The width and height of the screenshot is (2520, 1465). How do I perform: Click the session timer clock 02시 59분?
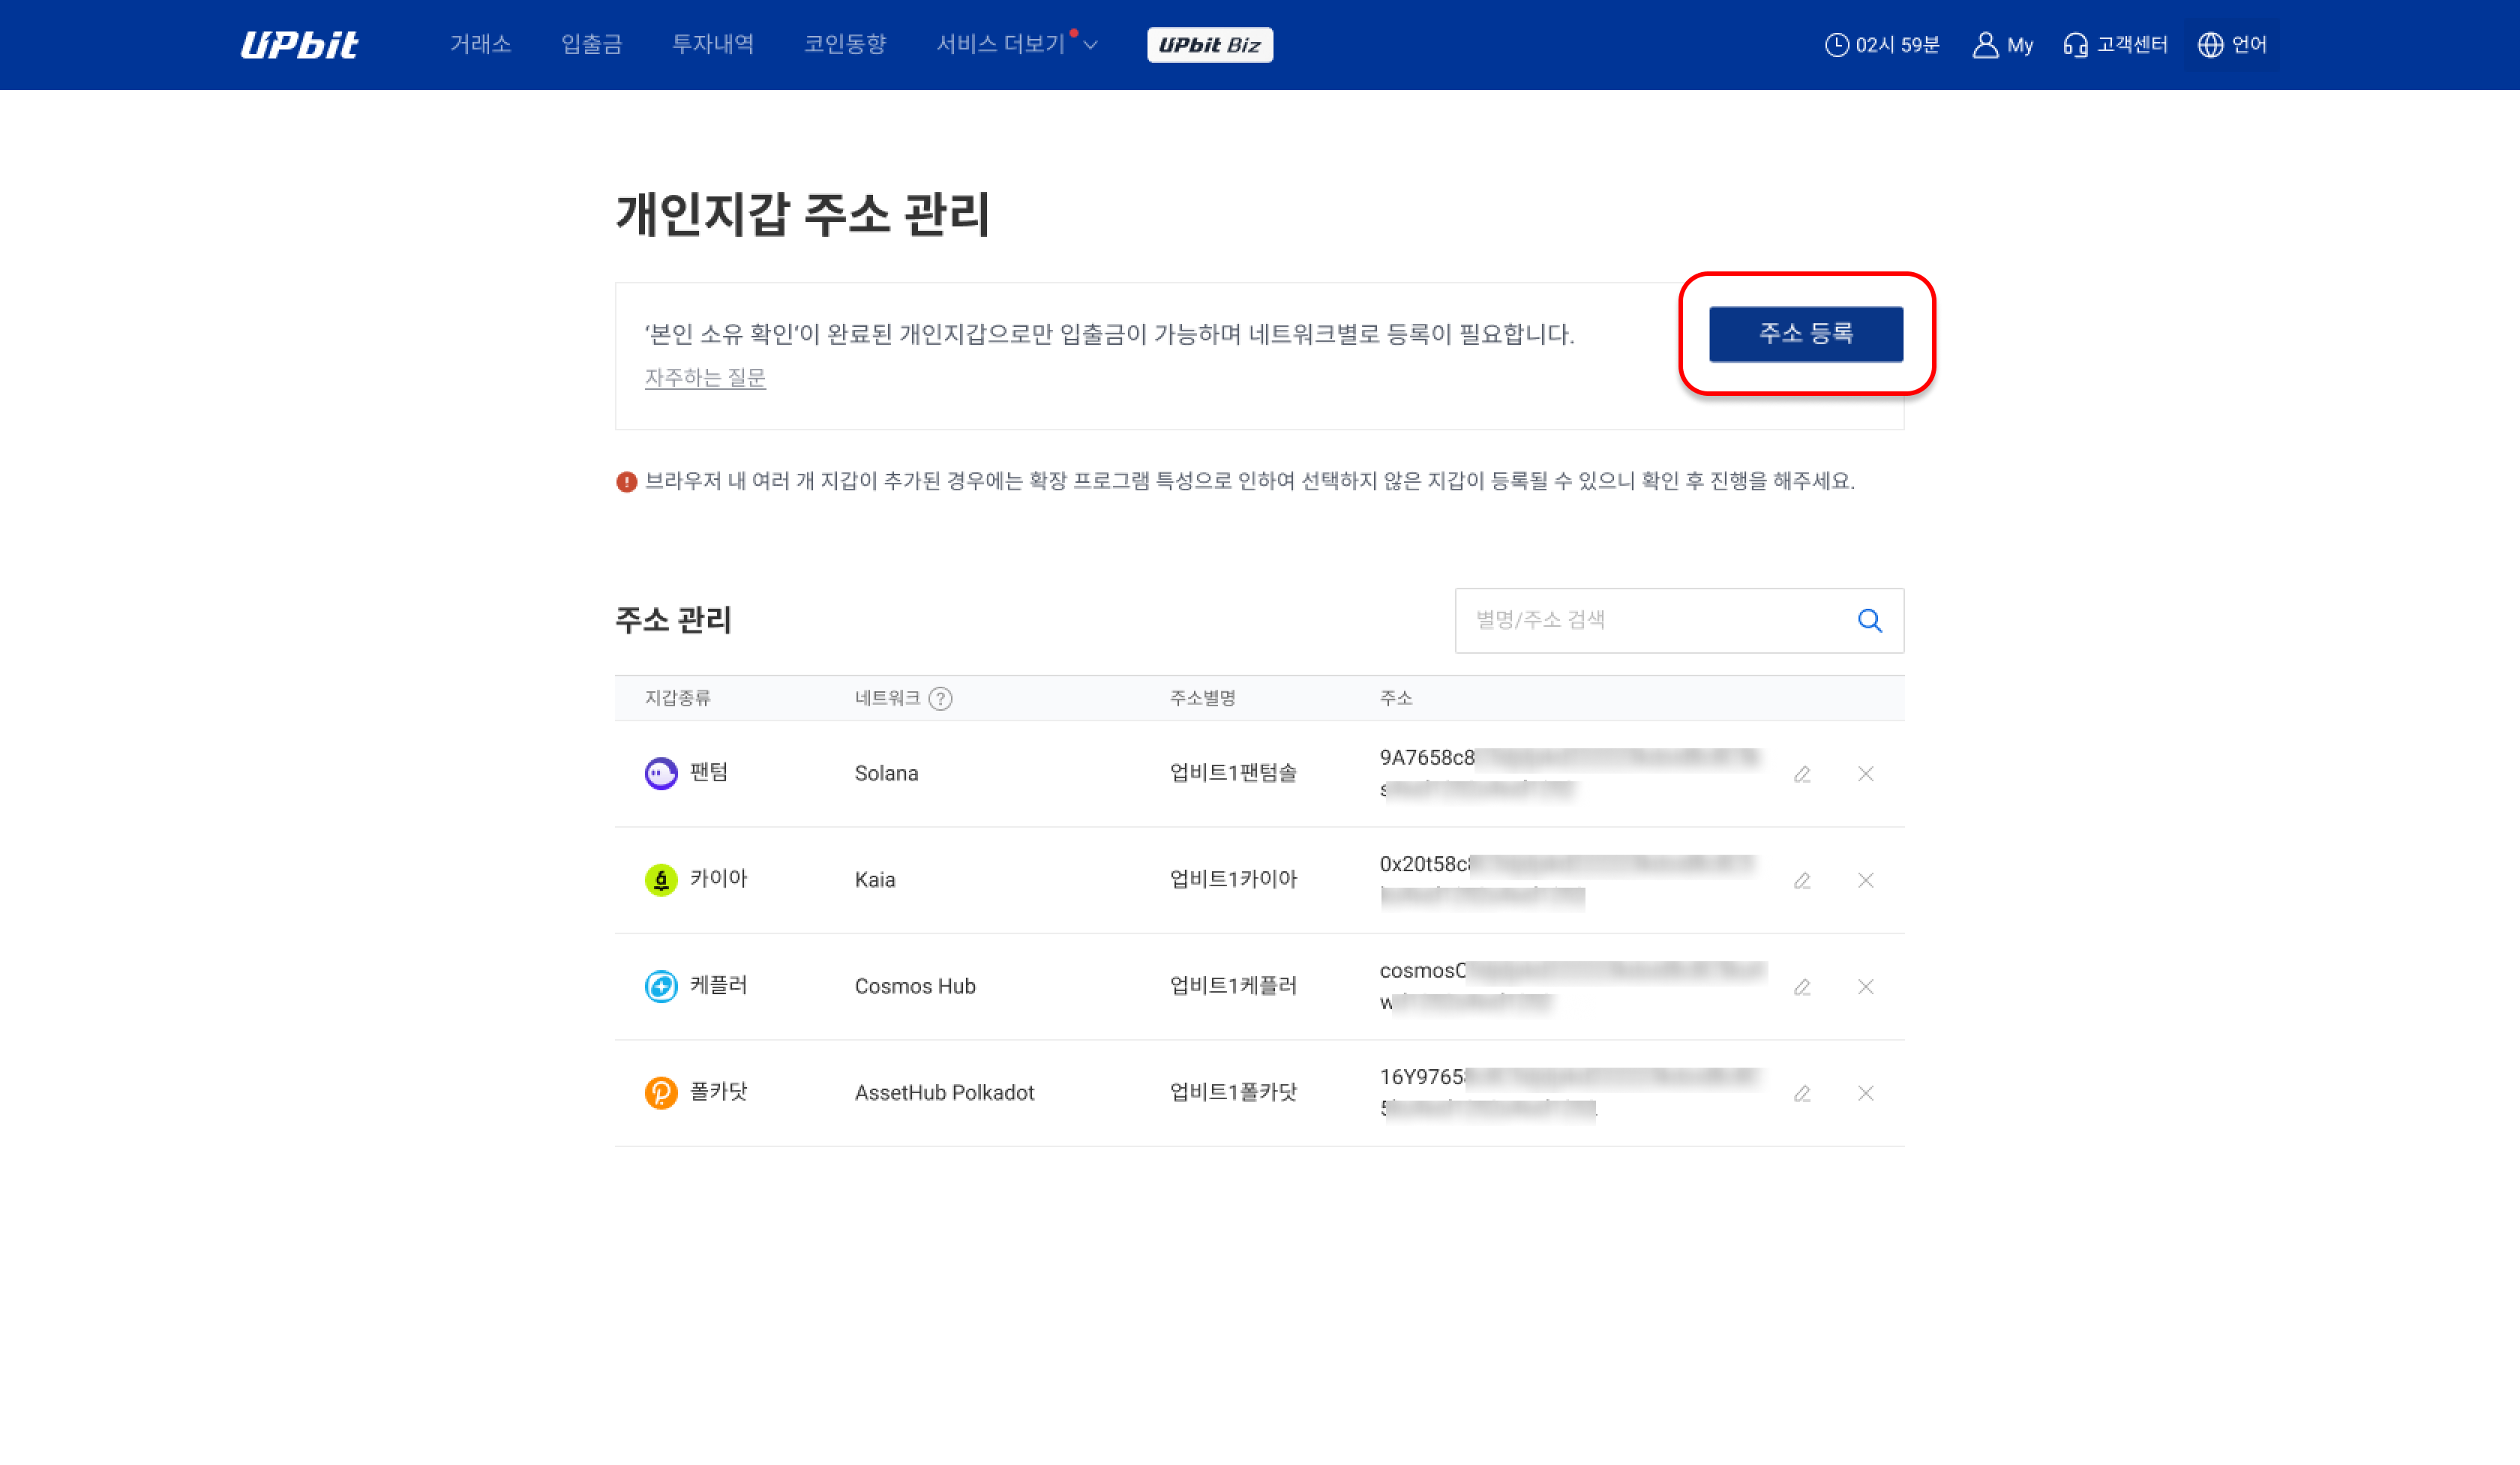[x=1882, y=45]
